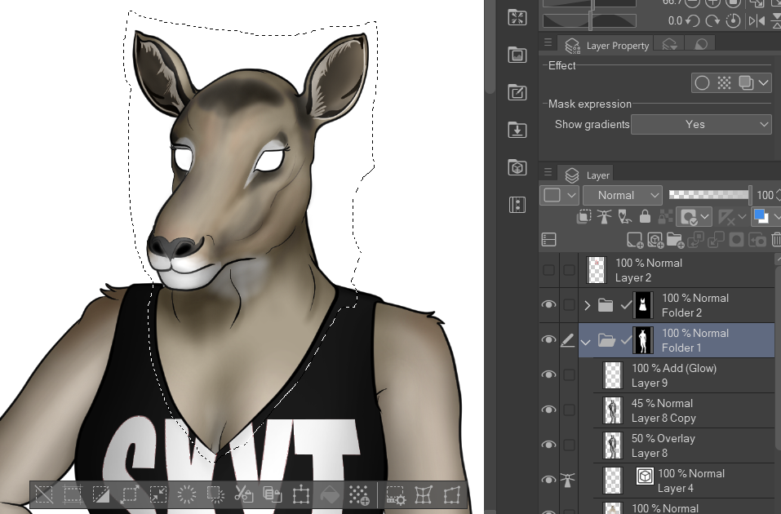Click the rotate right navigator icon
This screenshot has height=514, width=781.
712,21
